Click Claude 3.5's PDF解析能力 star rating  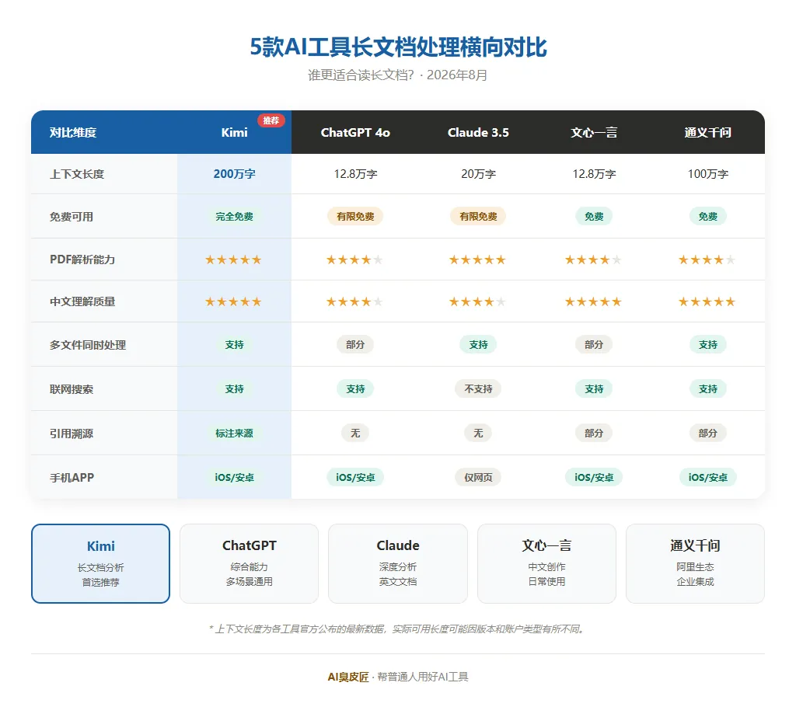[477, 259]
